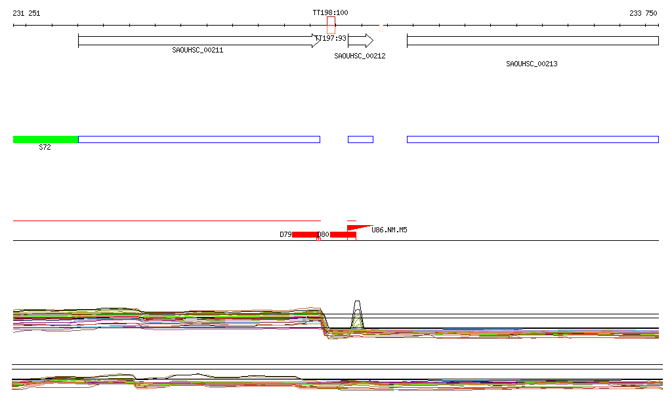Click the U86.NM.M5 label text
672x401 pixels.
(x=390, y=230)
